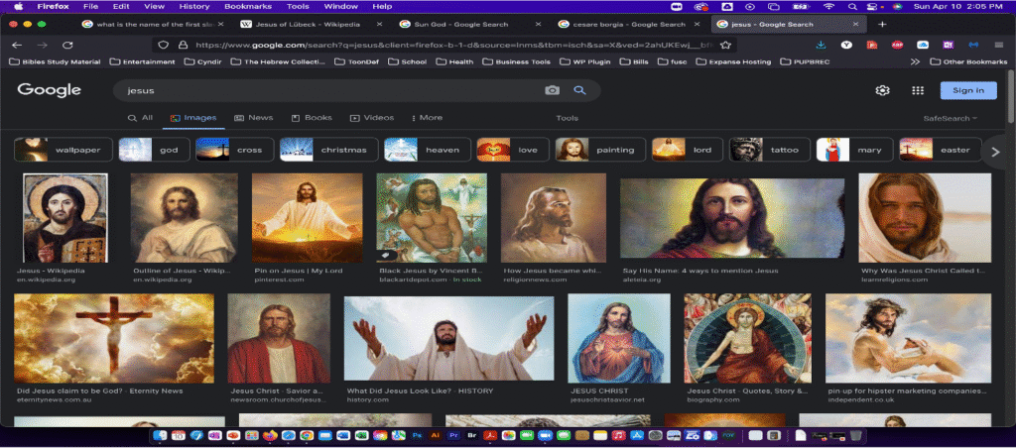This screenshot has height=448, width=1016.
Task: Click the camera search-by-image icon
Action: [552, 90]
